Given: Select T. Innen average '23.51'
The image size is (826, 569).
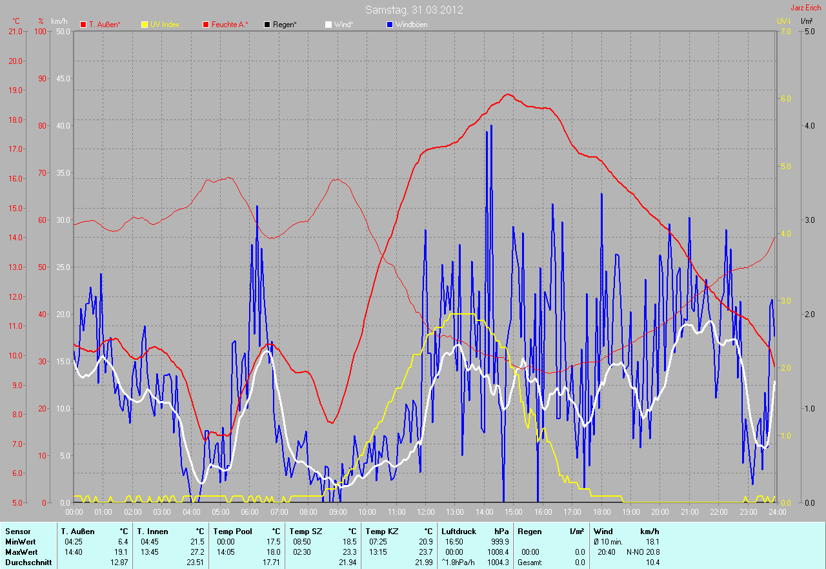Looking at the screenshot, I should pyautogui.click(x=195, y=563).
